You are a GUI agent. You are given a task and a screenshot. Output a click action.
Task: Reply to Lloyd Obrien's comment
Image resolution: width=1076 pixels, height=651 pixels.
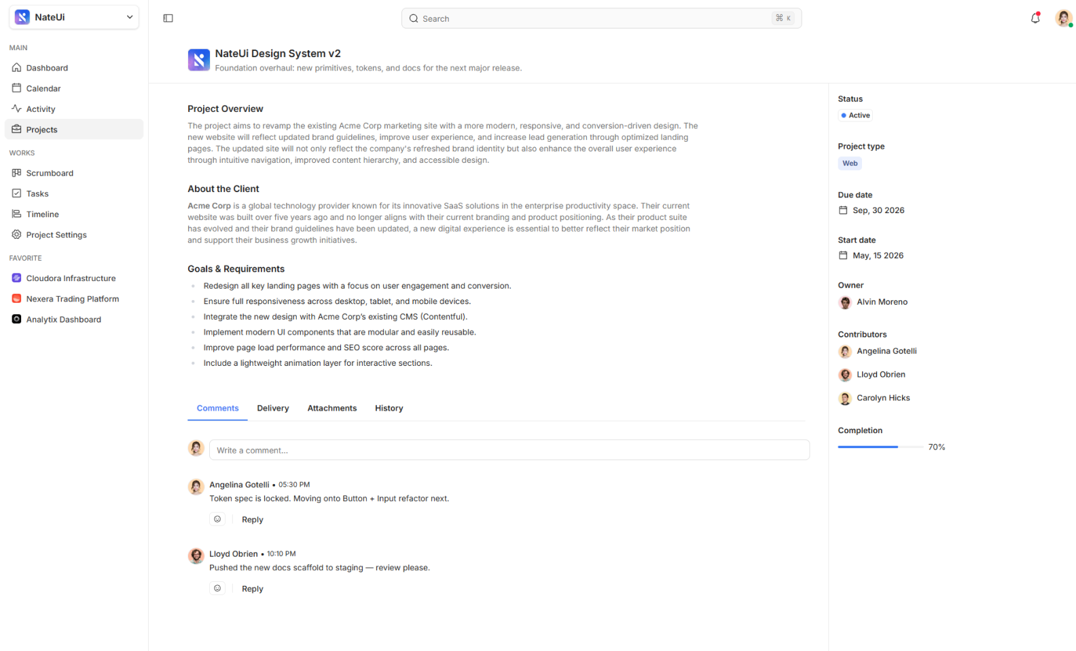pyautogui.click(x=253, y=589)
